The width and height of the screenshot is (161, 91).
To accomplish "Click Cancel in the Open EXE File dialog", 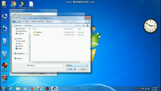I will (83, 69).
